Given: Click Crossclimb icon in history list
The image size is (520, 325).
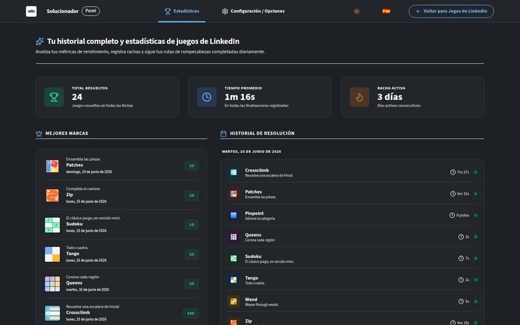Looking at the screenshot, I should (x=234, y=172).
